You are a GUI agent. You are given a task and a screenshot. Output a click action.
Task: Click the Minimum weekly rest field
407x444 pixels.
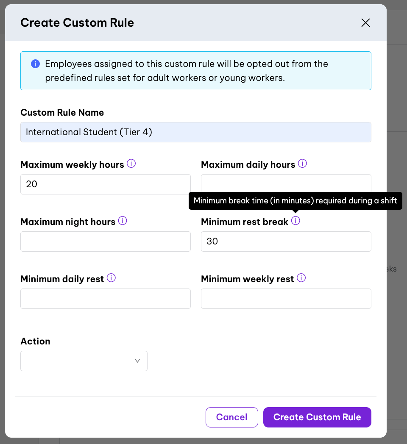click(x=286, y=299)
